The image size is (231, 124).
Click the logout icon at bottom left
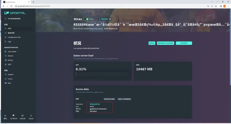(x=5, y=116)
